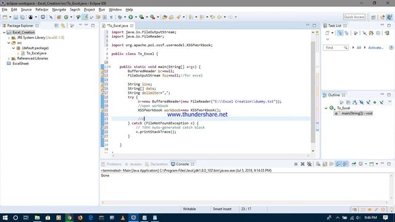Click the New Java Package icon

pos(59,17)
